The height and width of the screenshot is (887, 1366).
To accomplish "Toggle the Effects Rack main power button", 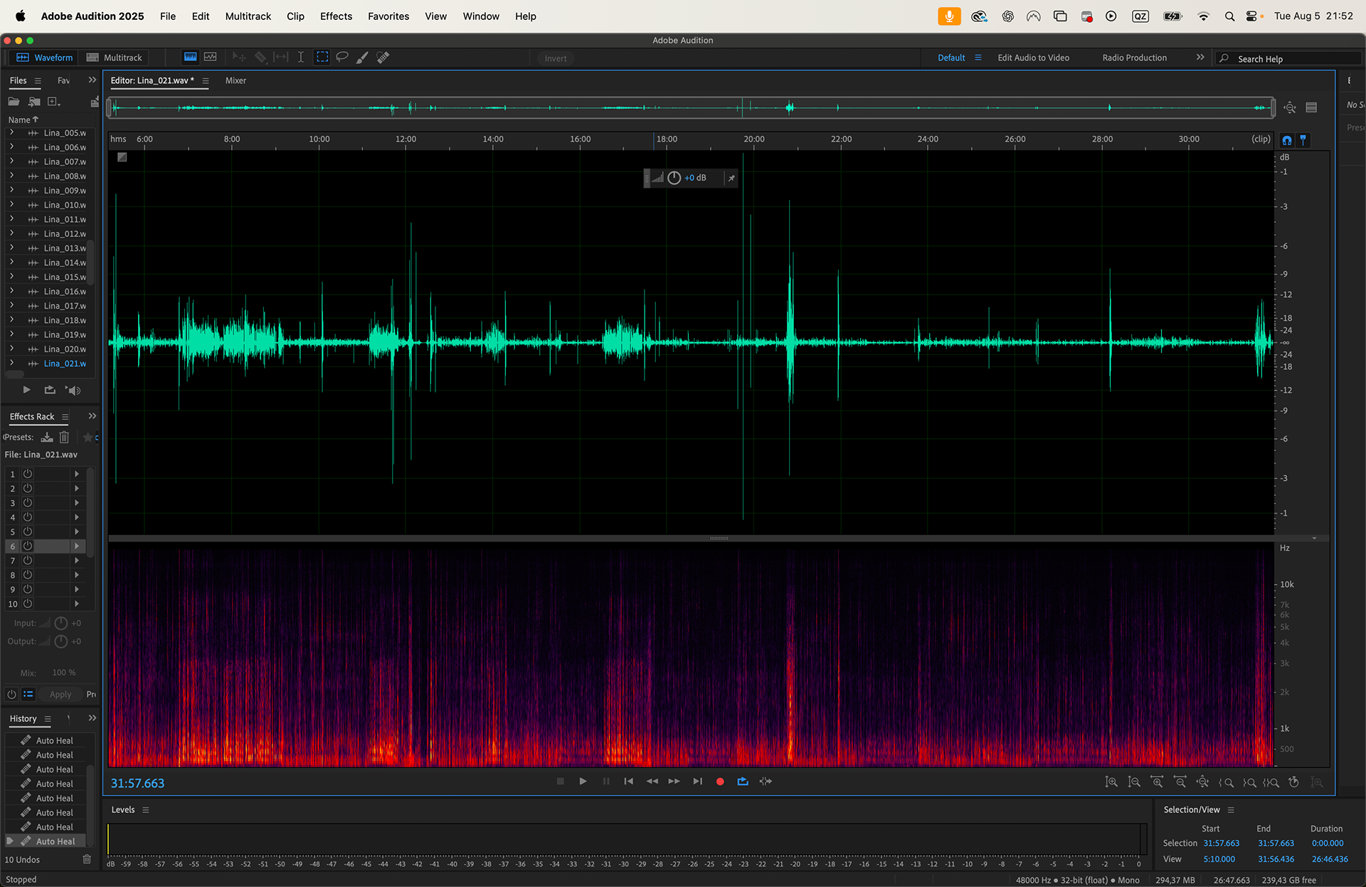I will [11, 694].
